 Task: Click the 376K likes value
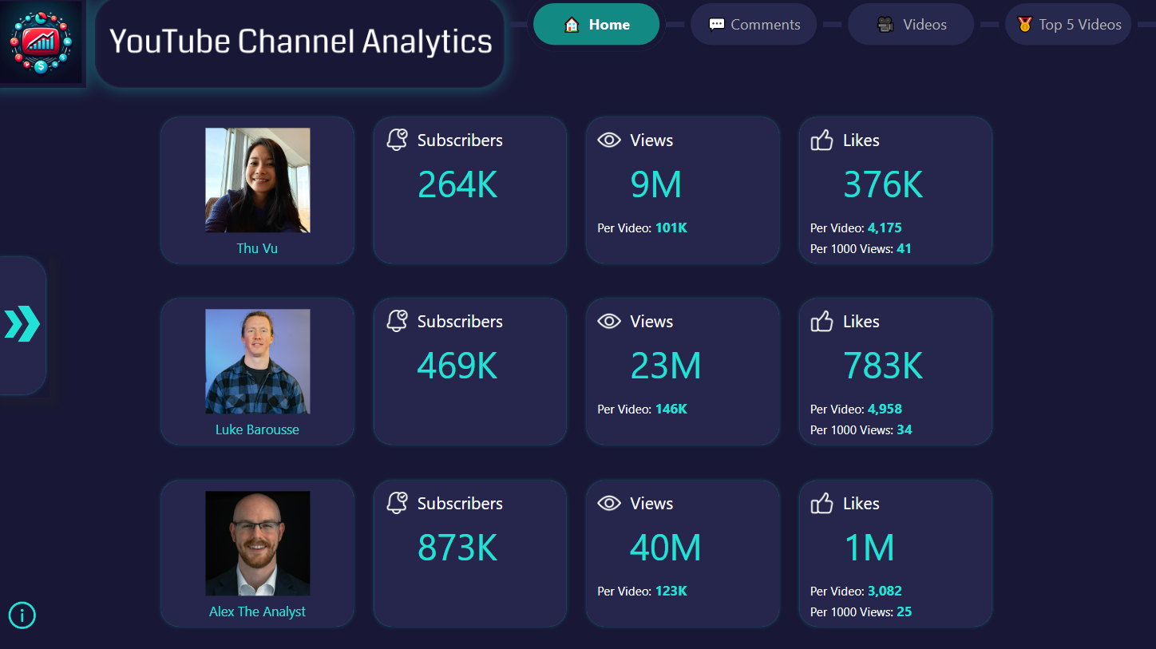(883, 184)
